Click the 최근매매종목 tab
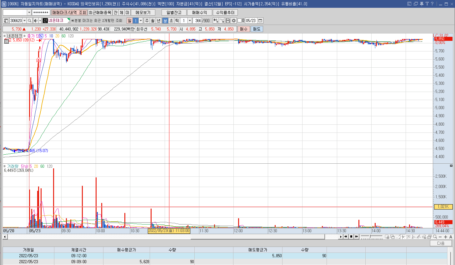Image resolution: width=455 pixels, height=265 pixels. (x=100, y=12)
